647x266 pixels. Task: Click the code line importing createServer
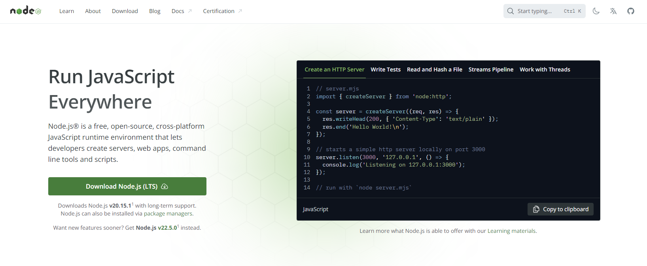[x=384, y=96]
